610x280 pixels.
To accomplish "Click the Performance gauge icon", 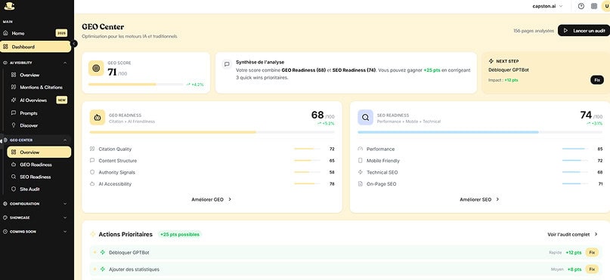I will [360, 149].
